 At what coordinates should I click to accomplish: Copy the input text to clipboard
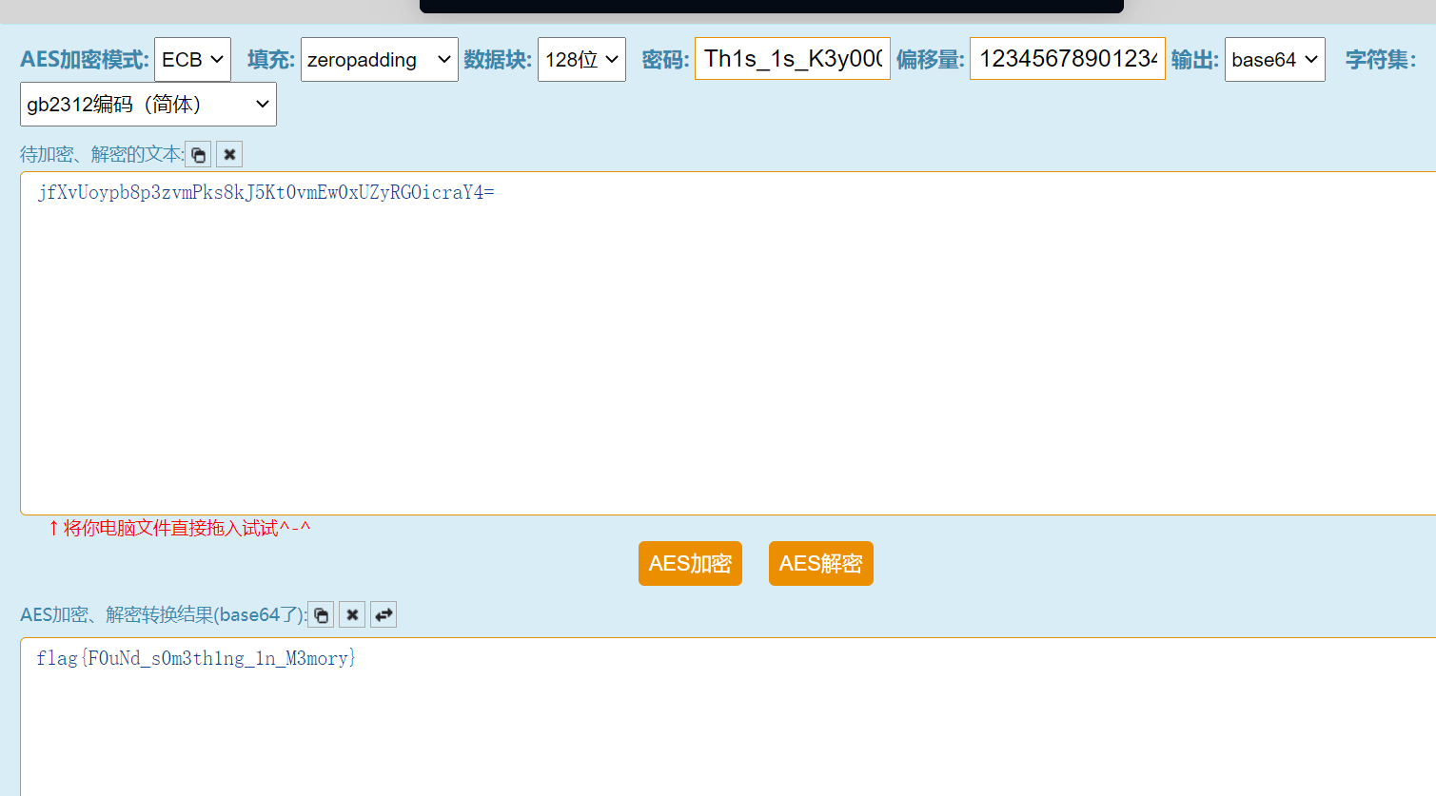(198, 154)
